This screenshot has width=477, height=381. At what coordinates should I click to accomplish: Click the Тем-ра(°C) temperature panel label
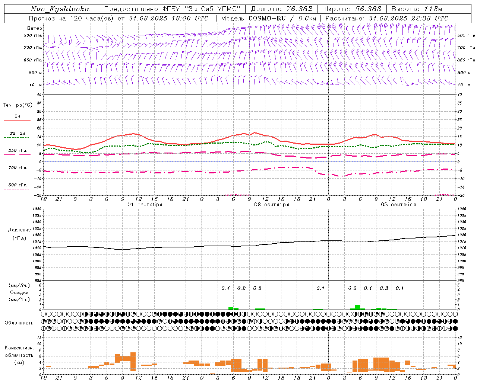point(18,105)
